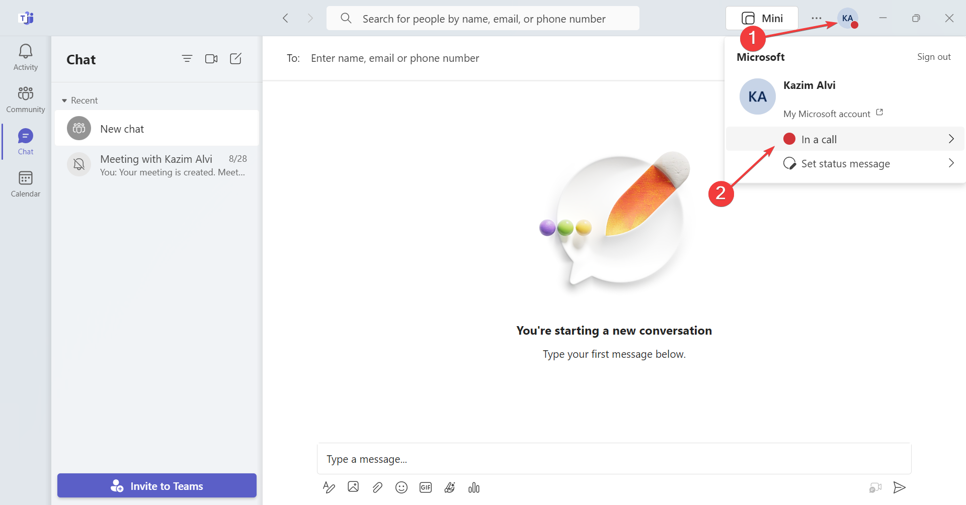
Task: Click the Microsoft heading in account panel
Action: 761,57
